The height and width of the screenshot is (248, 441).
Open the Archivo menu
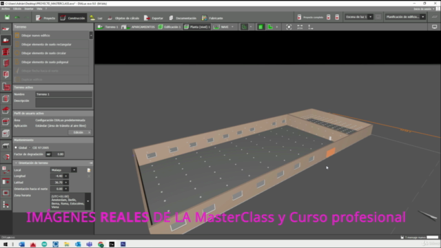(x=6, y=9)
